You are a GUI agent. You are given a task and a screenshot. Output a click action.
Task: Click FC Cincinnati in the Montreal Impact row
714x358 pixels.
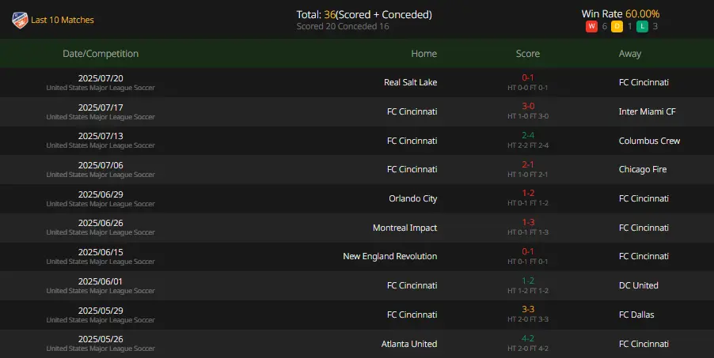[644, 228]
